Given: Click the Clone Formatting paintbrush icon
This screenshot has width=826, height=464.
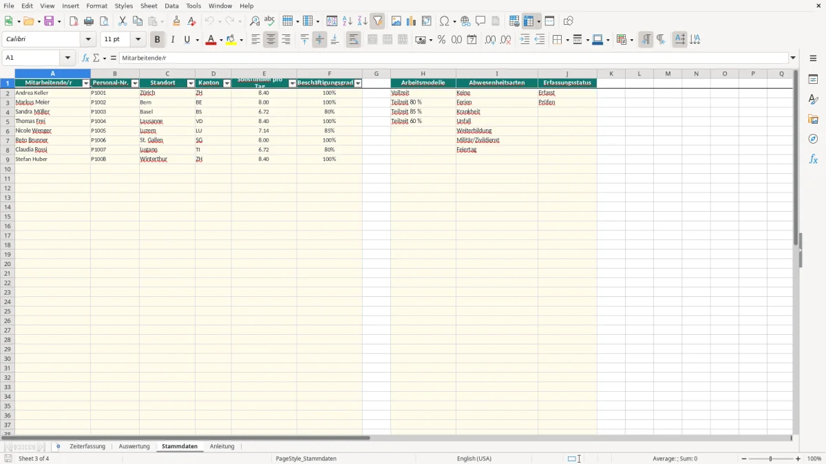Looking at the screenshot, I should click(177, 21).
